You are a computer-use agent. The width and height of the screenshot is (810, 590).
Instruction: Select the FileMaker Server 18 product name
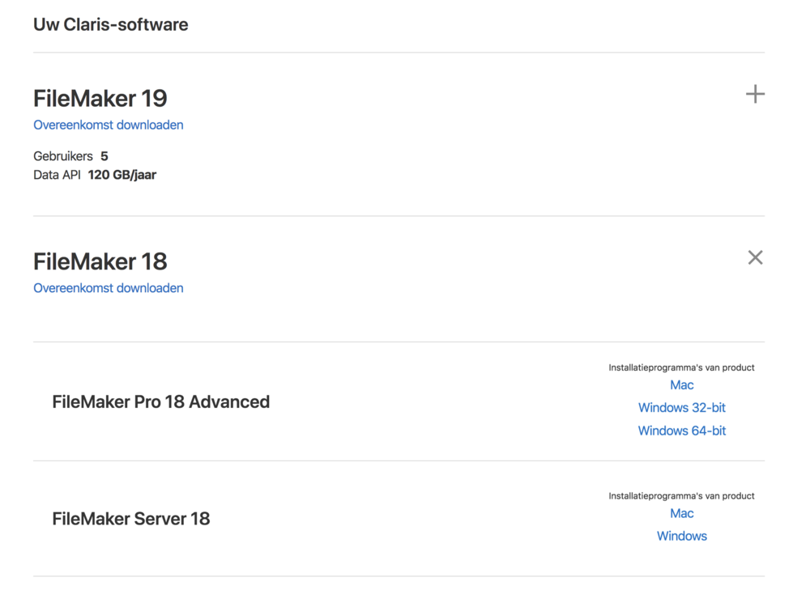click(130, 519)
